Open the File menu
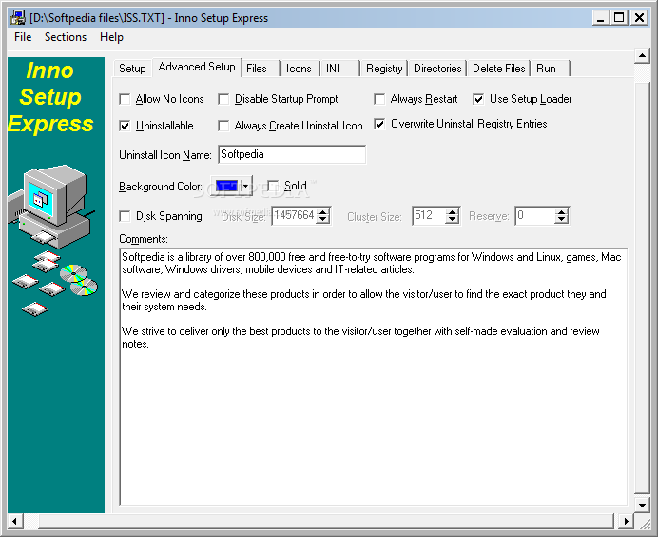The image size is (658, 537). tap(23, 37)
